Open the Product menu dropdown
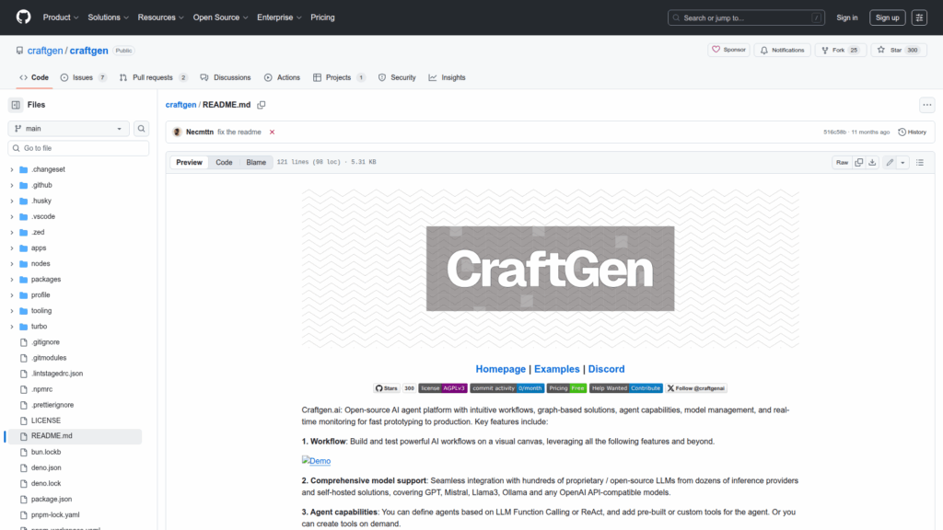The width and height of the screenshot is (943, 530). [61, 17]
